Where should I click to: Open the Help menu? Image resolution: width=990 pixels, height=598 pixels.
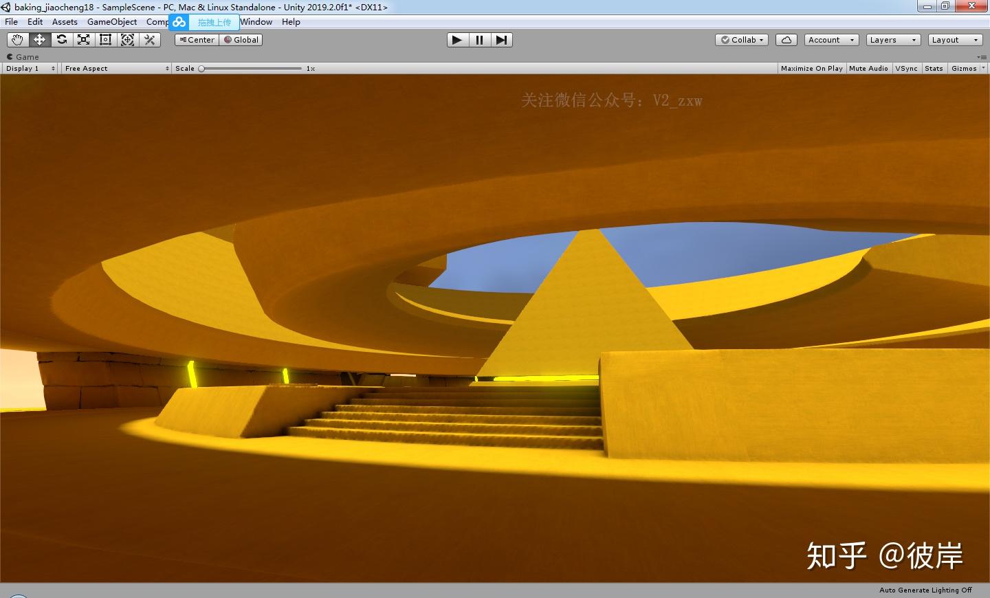point(291,22)
